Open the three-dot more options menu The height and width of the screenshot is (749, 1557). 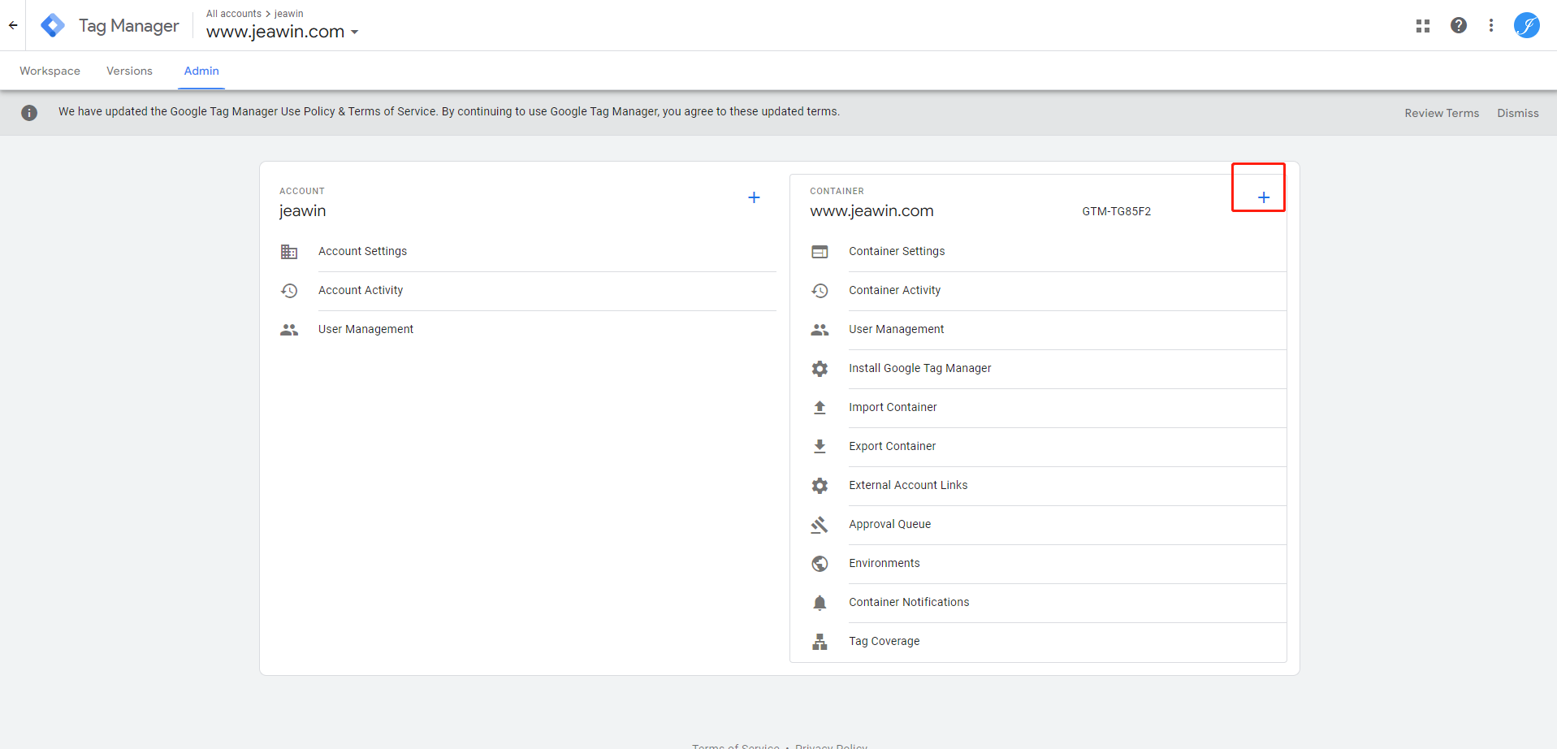pos(1490,25)
